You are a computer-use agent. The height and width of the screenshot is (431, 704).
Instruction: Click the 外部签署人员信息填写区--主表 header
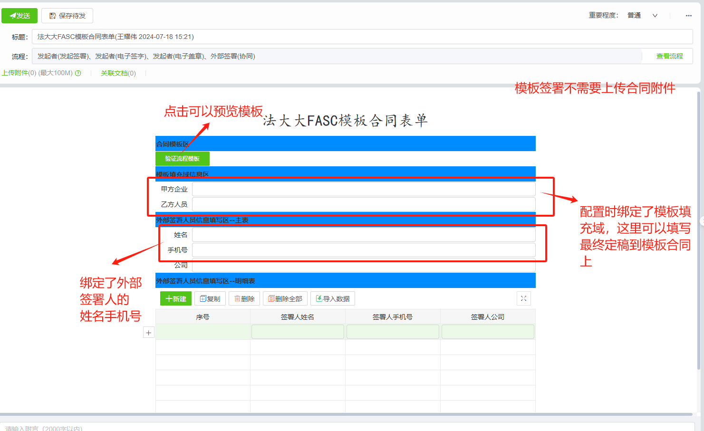tap(346, 220)
